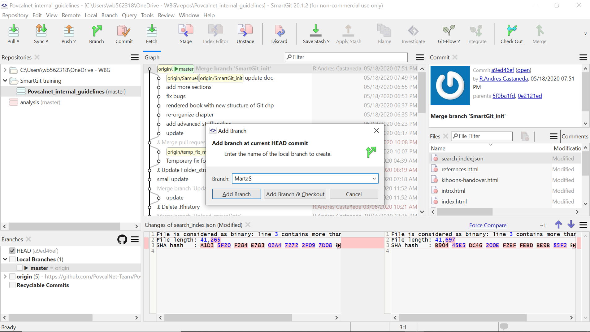
Task: Click parent commit 5f0ba1fd link
Action: [x=504, y=96]
